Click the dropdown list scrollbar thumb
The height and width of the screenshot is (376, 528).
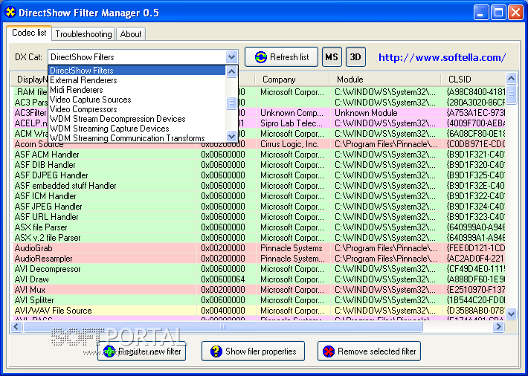[232, 104]
